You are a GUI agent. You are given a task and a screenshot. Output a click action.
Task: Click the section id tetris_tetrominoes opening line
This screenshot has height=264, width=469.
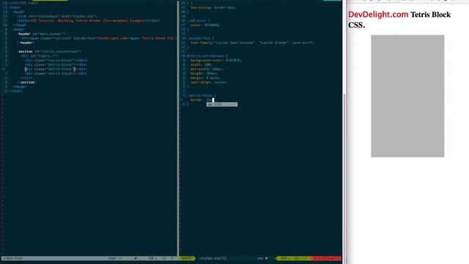(x=49, y=51)
